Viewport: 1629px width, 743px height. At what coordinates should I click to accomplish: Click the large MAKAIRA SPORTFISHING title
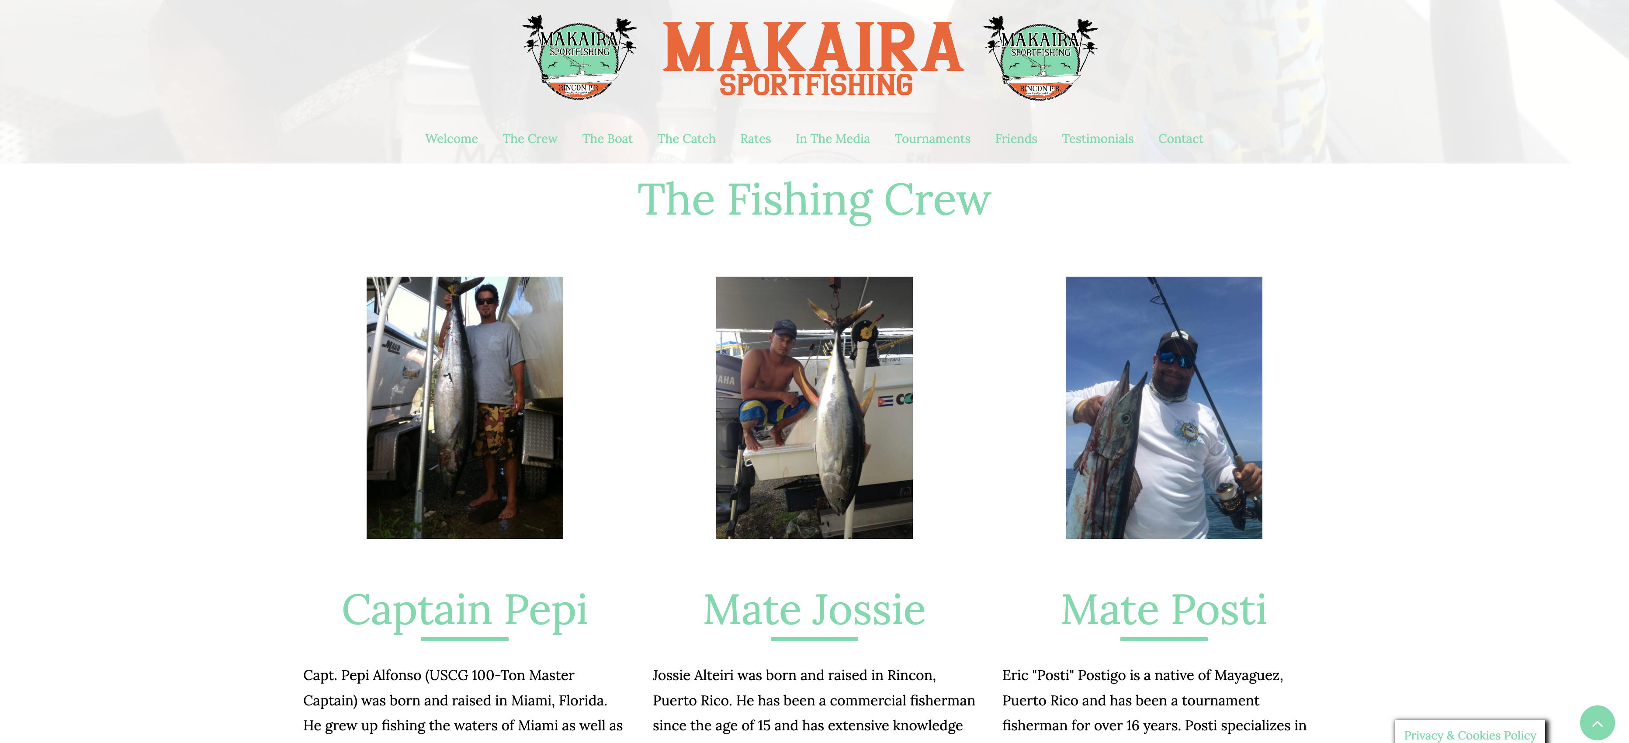814,59
